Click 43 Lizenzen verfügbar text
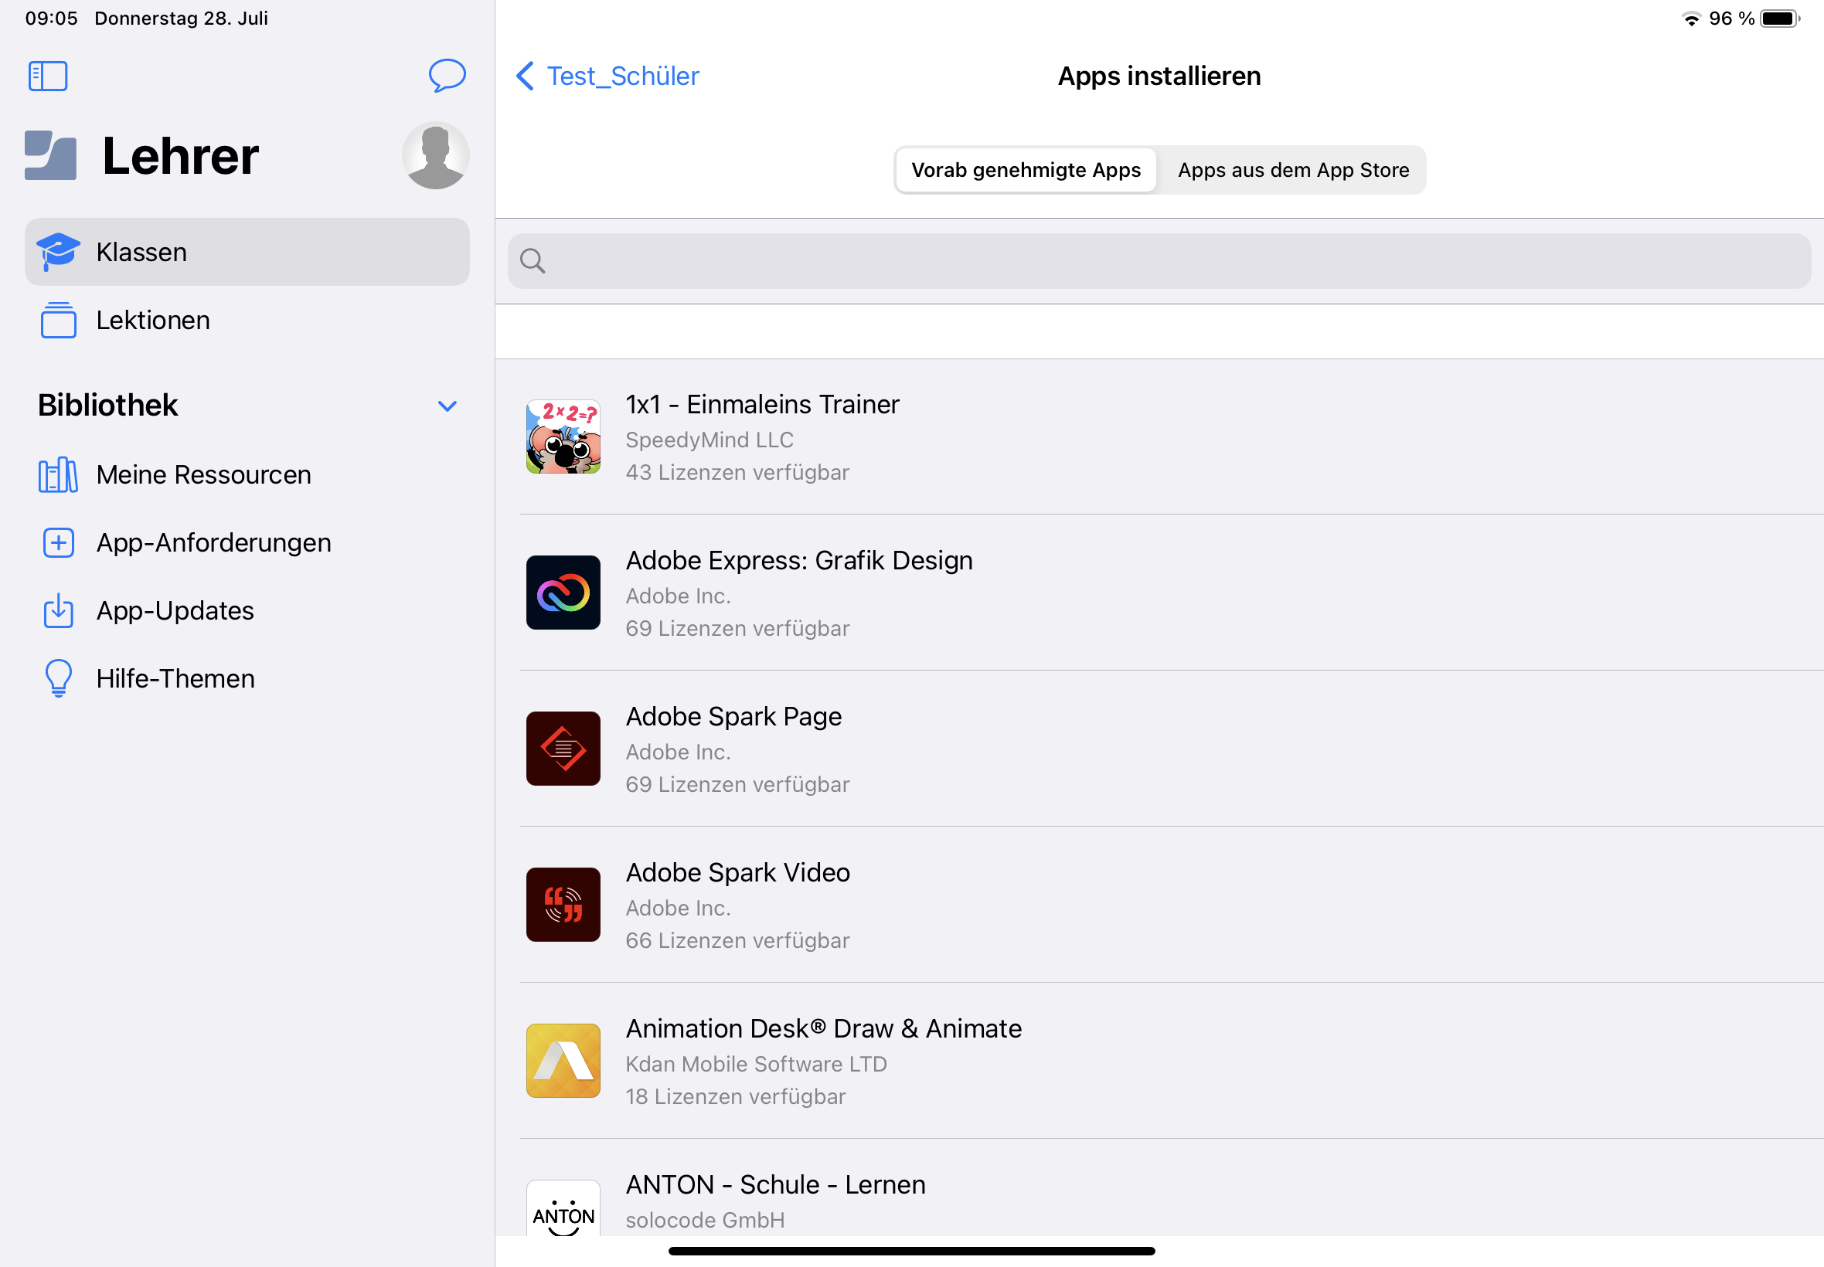 click(x=737, y=472)
